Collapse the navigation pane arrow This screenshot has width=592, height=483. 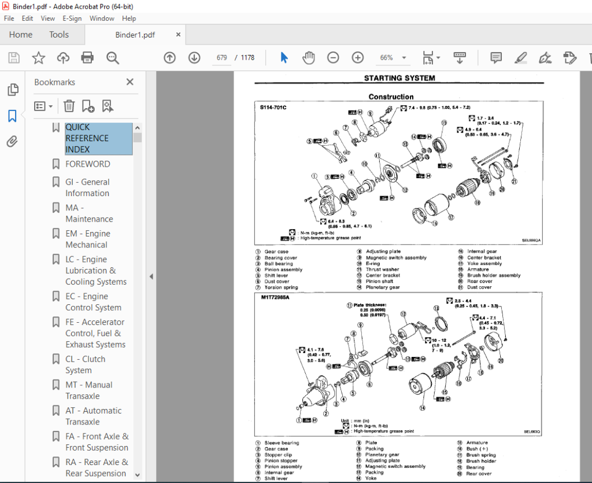point(151,276)
